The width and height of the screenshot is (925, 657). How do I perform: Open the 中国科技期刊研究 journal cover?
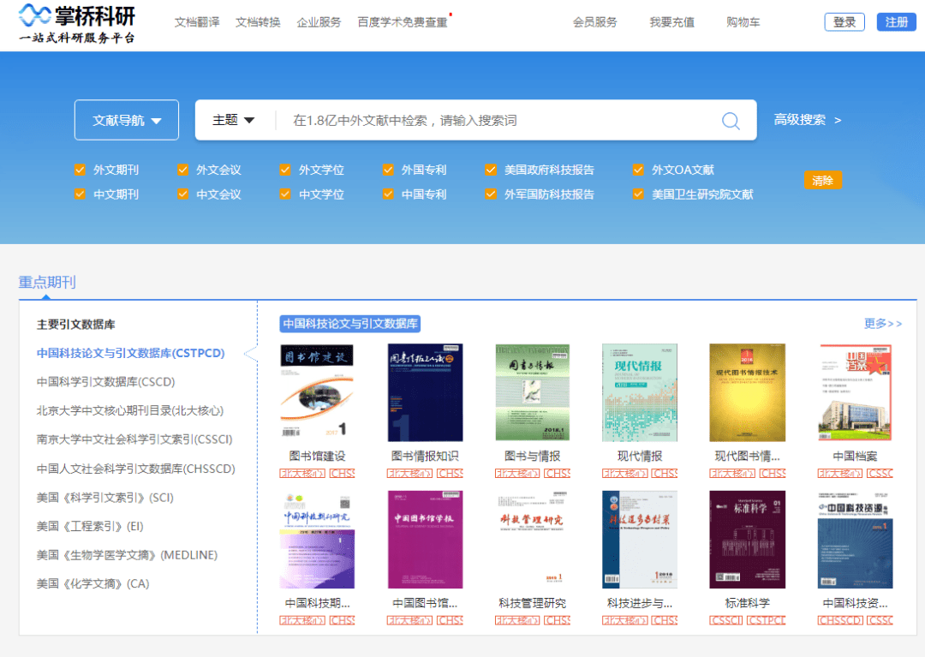(x=318, y=539)
